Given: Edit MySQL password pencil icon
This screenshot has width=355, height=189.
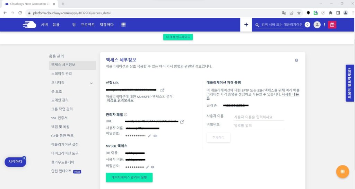Looking at the screenshot, I should click(147, 167).
